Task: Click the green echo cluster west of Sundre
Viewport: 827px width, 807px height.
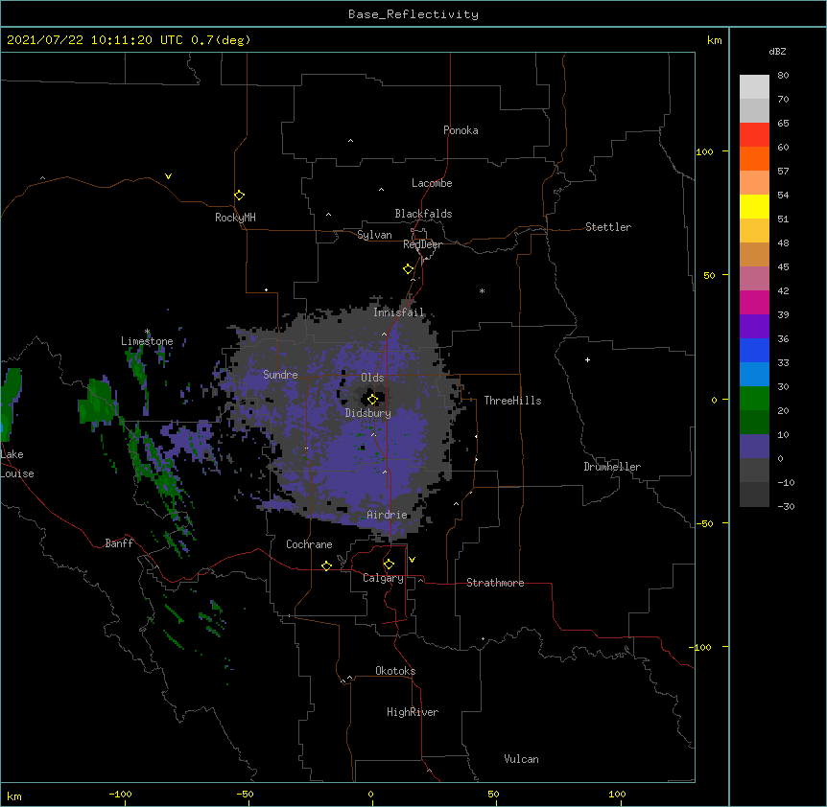Action: click(x=98, y=402)
